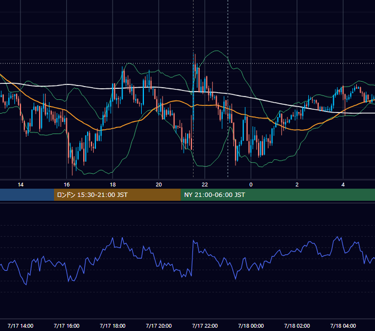375x331 pixels.
Task: Click the upper chart's 0 hour label
Action: click(251, 185)
